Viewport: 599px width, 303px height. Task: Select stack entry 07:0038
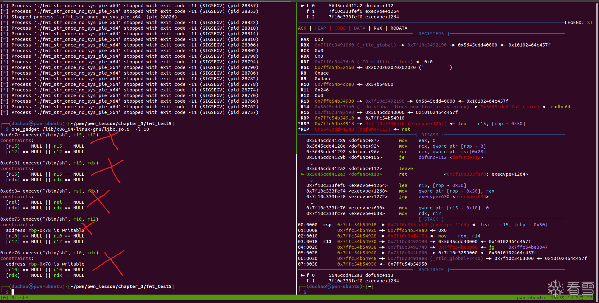(x=363, y=264)
